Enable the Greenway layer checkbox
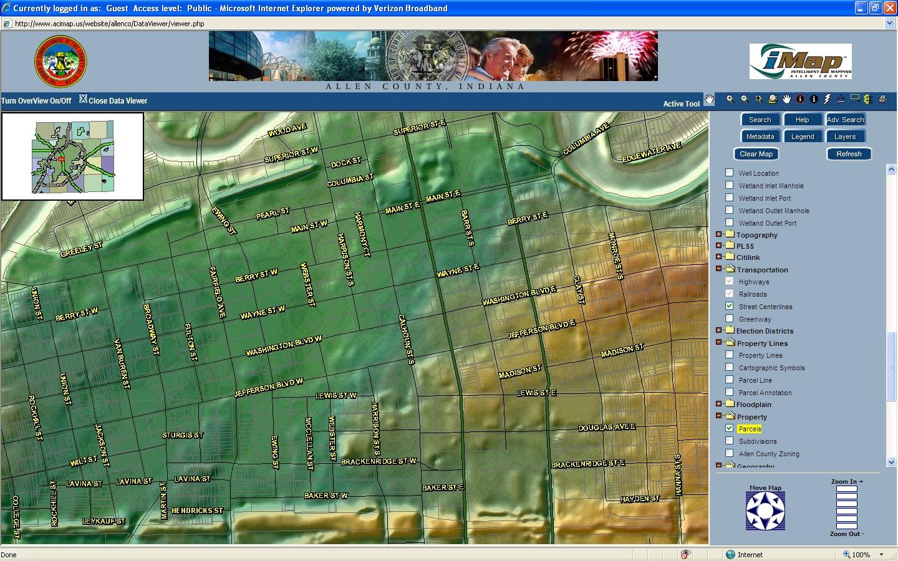Image resolution: width=898 pixels, height=561 pixels. 729,319
